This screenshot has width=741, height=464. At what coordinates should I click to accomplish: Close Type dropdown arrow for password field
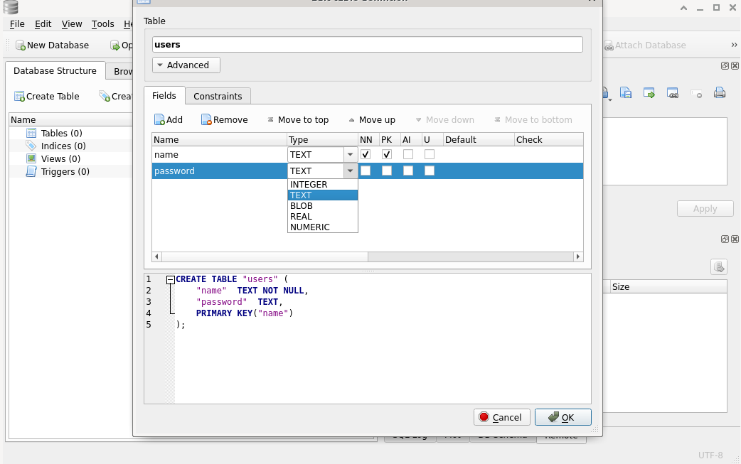pos(350,171)
